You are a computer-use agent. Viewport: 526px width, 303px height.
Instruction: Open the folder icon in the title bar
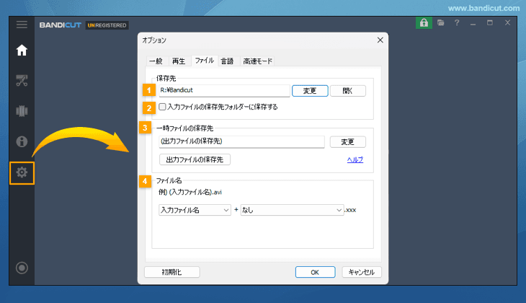tap(441, 24)
